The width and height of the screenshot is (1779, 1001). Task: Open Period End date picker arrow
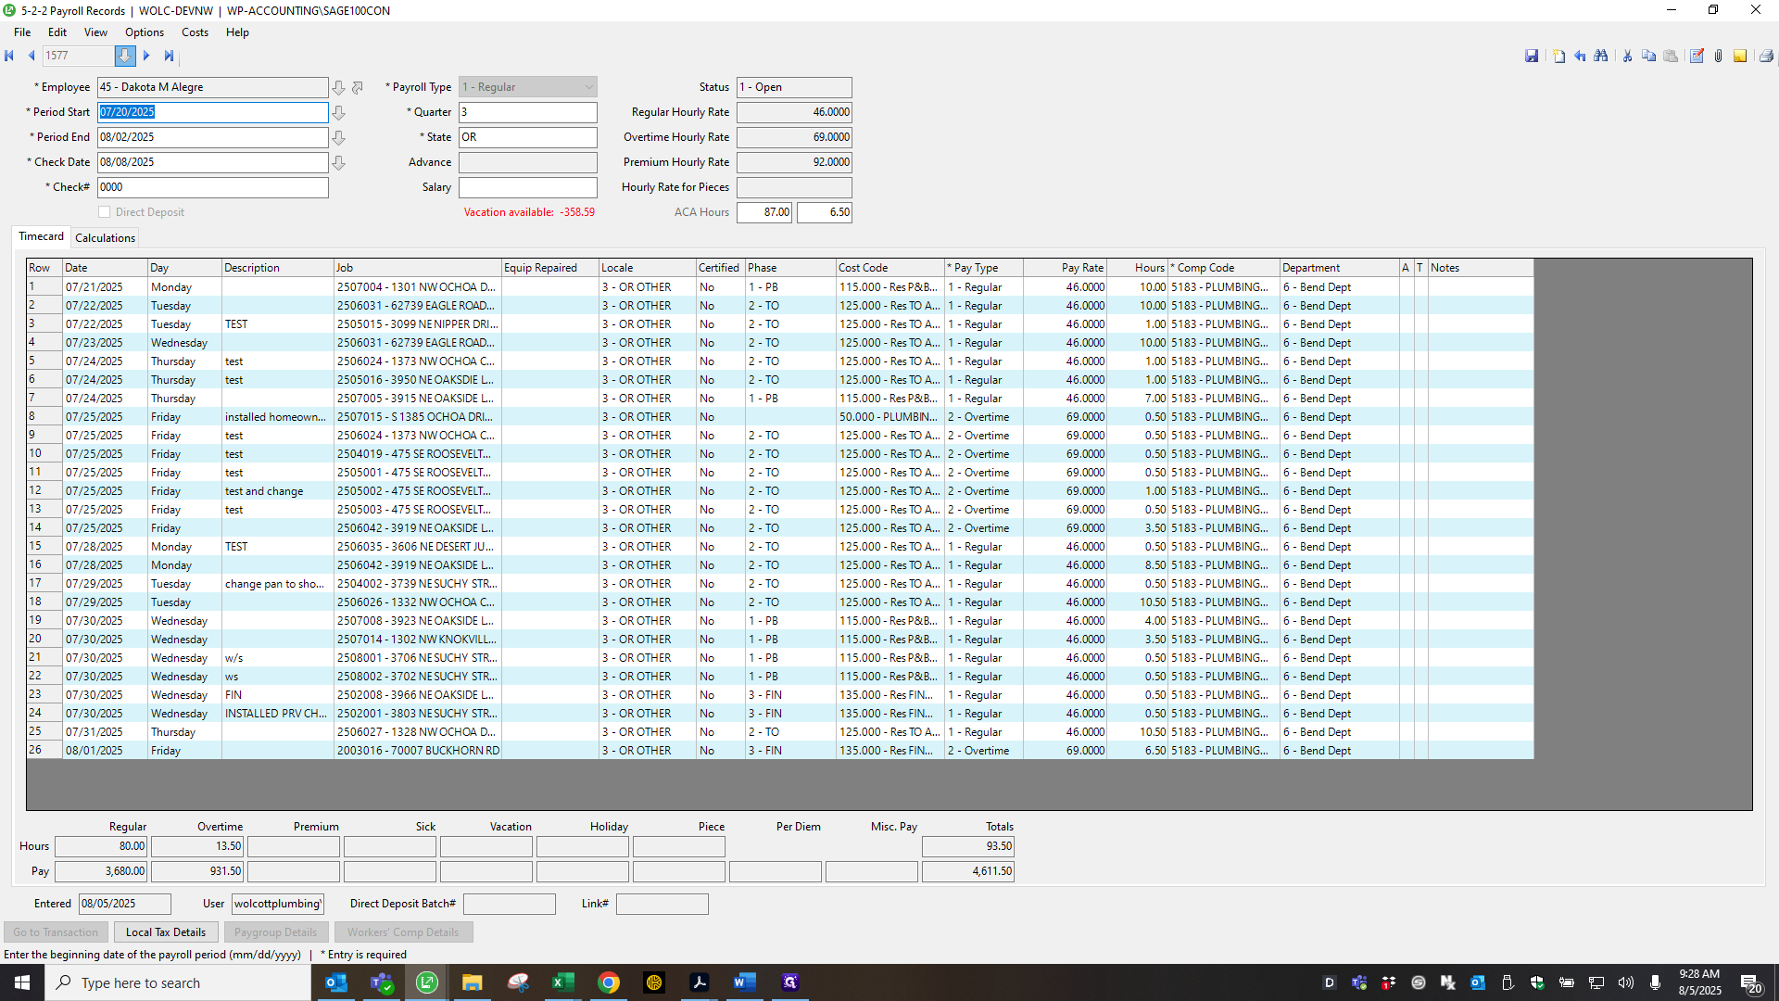click(x=339, y=138)
